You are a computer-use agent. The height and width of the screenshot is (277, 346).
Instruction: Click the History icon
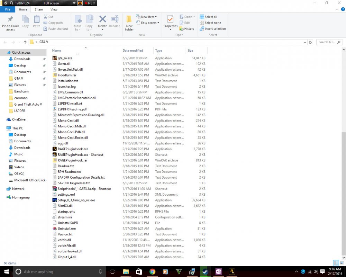(x=182, y=29)
